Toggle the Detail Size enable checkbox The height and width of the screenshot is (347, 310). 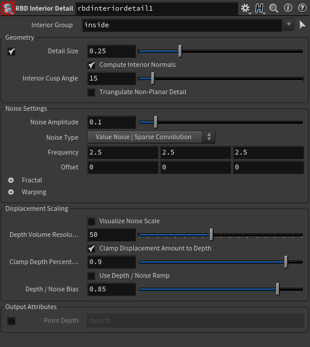11,52
